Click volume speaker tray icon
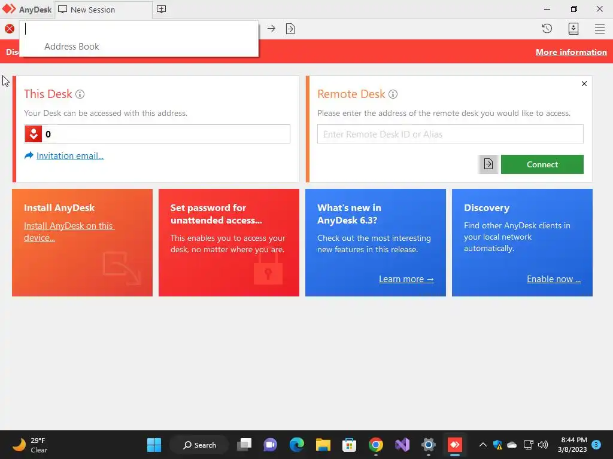Viewport: 613px width, 459px height. [x=543, y=445]
